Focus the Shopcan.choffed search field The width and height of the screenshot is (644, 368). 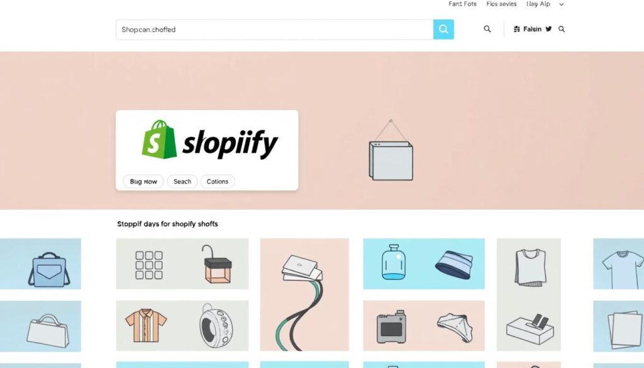pos(274,30)
